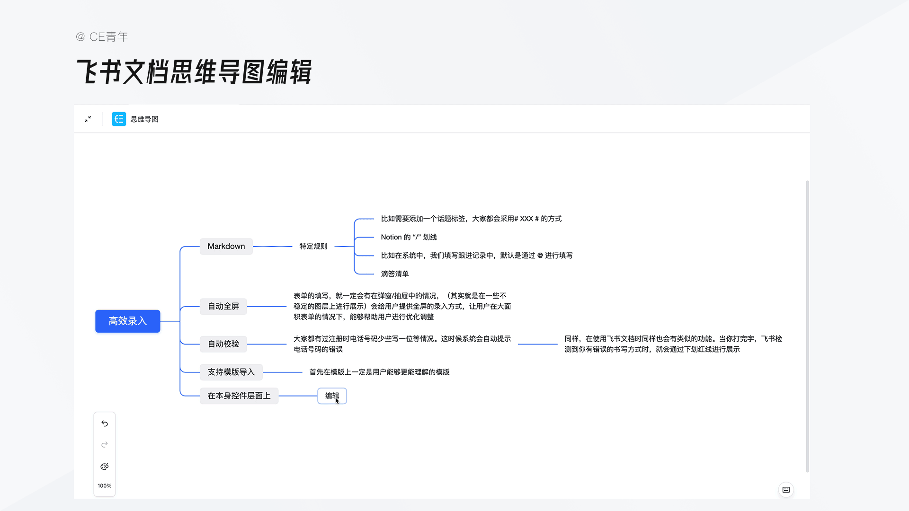Select the 自动全屏 node

point(223,307)
